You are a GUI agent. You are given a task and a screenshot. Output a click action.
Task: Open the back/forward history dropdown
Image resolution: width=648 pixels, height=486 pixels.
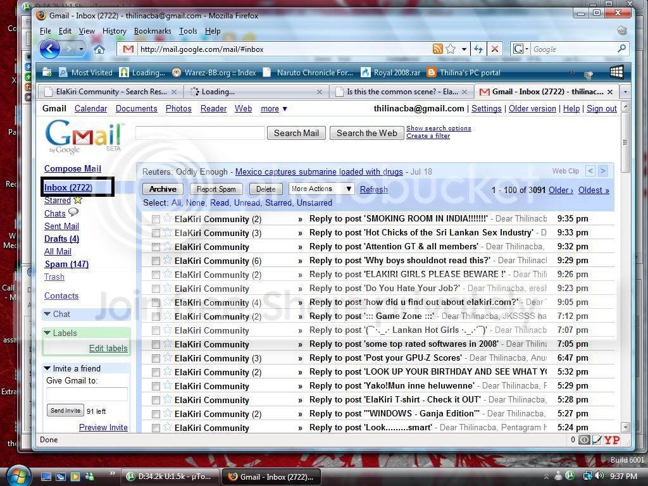tap(81, 49)
